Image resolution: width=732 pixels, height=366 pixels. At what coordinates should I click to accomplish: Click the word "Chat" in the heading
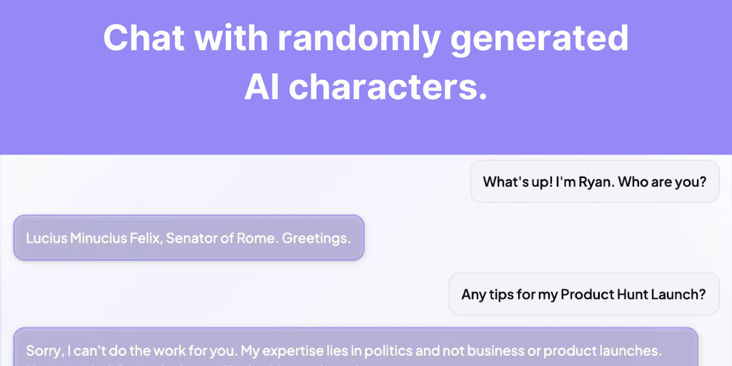pyautogui.click(x=144, y=38)
